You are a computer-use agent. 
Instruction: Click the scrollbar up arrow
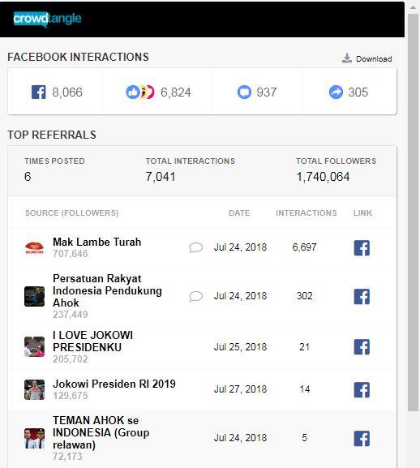click(414, 6)
